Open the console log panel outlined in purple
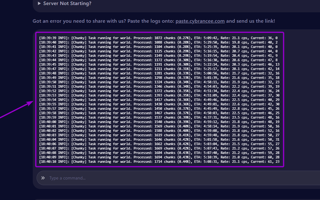This screenshot has height=200, width=320. [x=160, y=99]
